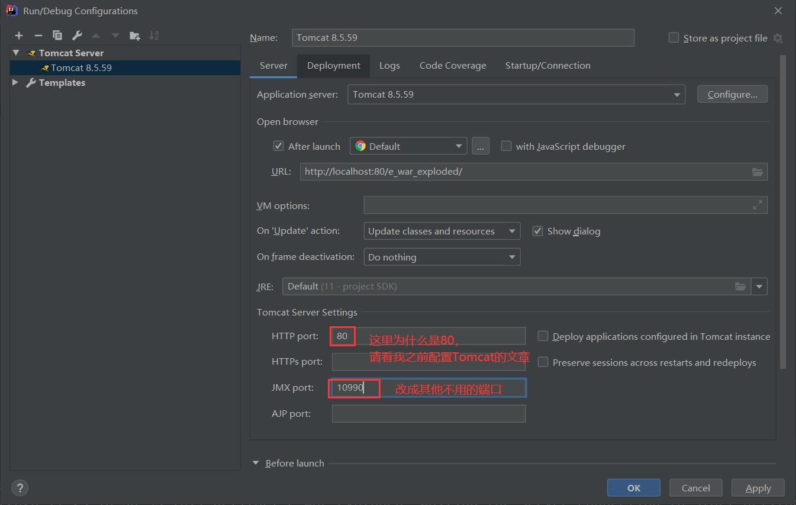This screenshot has width=796, height=505.
Task: Switch to Code Coverage tab
Action: [453, 66]
